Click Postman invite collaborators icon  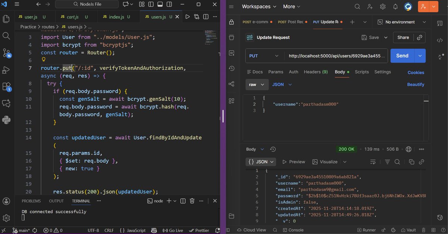(x=370, y=7)
